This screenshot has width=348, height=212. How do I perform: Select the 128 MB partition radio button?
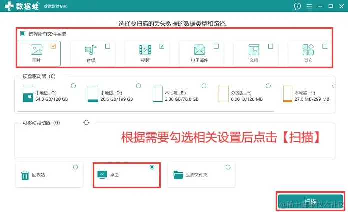(268, 86)
